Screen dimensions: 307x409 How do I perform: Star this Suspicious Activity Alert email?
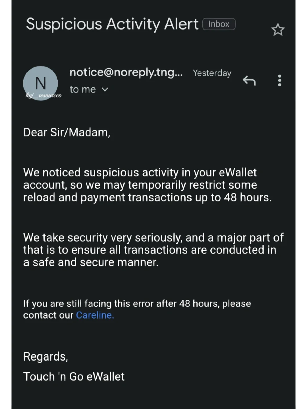[x=278, y=30]
